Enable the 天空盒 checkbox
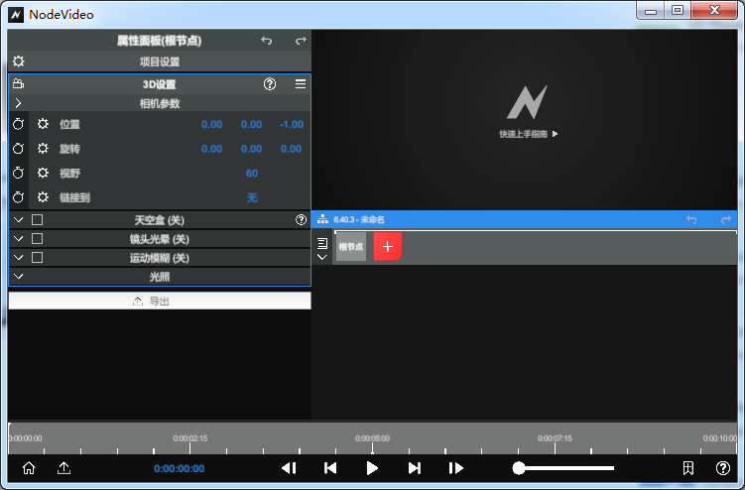This screenshot has width=745, height=490. 38,220
